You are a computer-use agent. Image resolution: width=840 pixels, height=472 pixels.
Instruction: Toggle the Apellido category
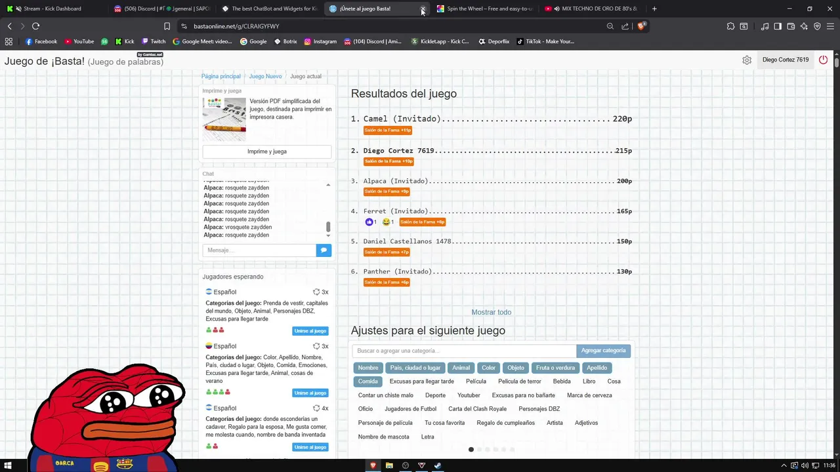[597, 368]
